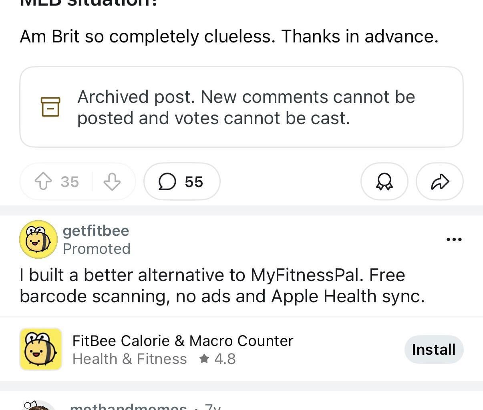The width and height of the screenshot is (483, 410).
Task: Click the Promoted label
Action: 97,249
